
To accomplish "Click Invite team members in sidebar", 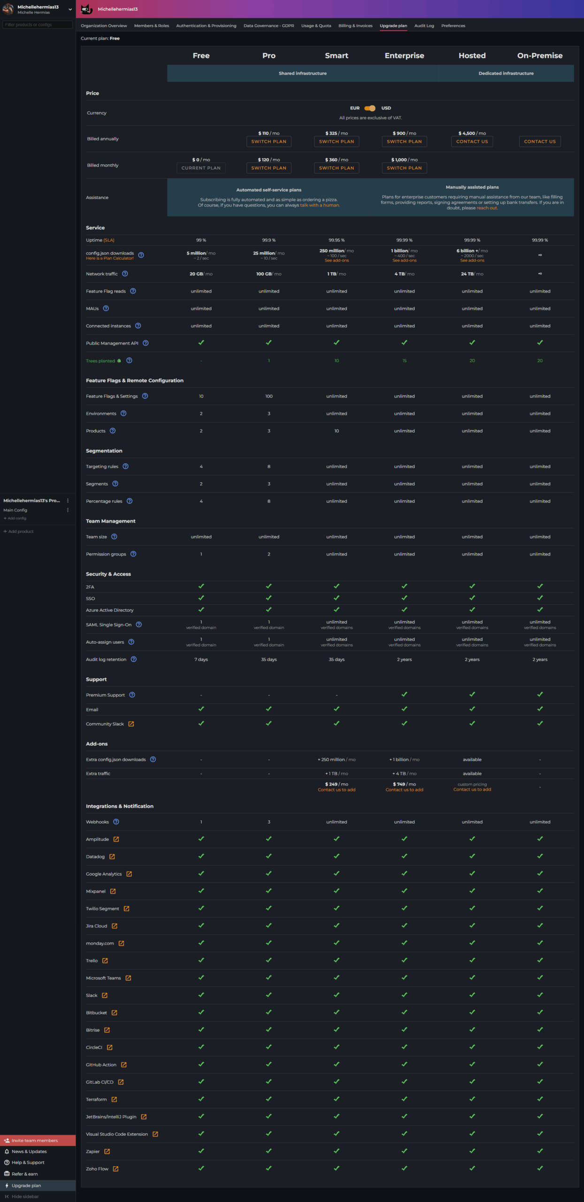I will (34, 1140).
